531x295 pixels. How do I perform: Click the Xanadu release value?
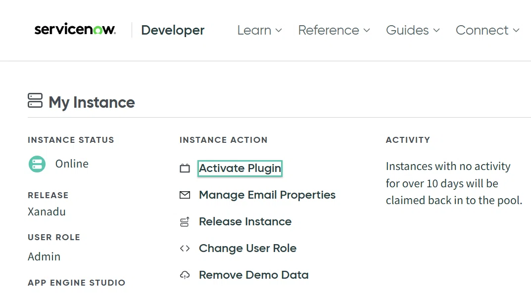click(x=47, y=212)
